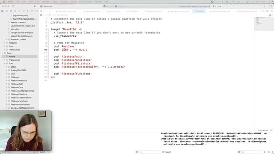Open the Find navigator magnifier icon
Image resolution: width=274 pixels, height=154 pixels.
click(15, 11)
